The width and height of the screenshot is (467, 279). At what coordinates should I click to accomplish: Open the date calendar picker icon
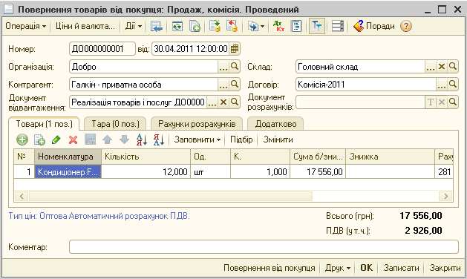(235, 48)
